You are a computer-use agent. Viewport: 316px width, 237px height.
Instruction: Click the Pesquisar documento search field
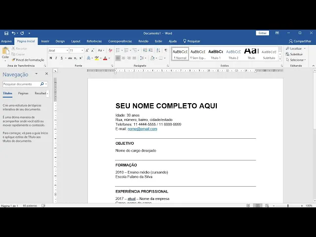(x=21, y=84)
